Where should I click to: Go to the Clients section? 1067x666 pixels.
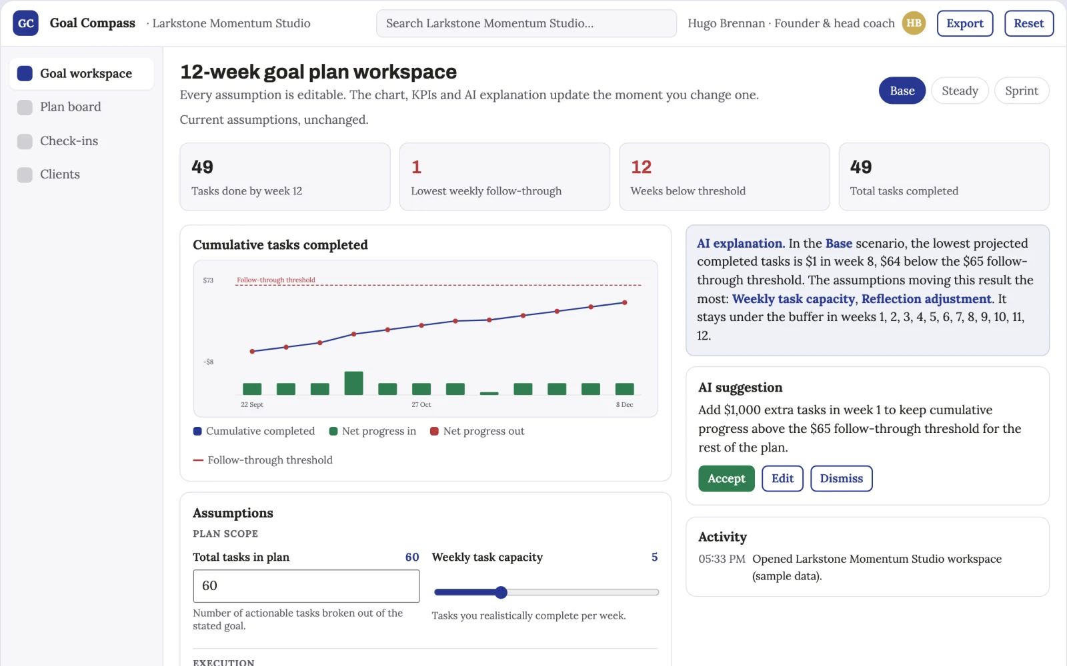pyautogui.click(x=81, y=174)
